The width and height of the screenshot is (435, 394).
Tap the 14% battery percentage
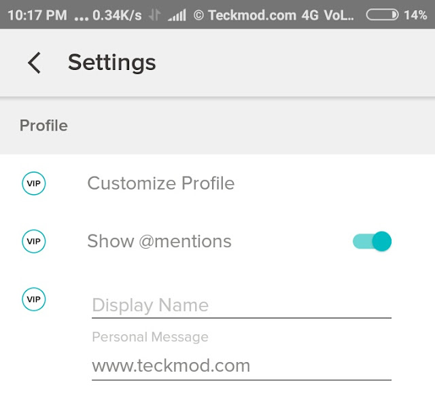[x=415, y=14]
